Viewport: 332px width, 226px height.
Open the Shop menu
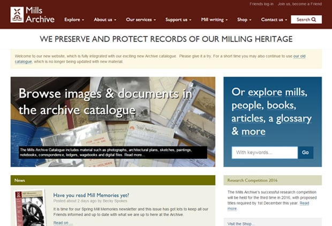click(x=244, y=20)
